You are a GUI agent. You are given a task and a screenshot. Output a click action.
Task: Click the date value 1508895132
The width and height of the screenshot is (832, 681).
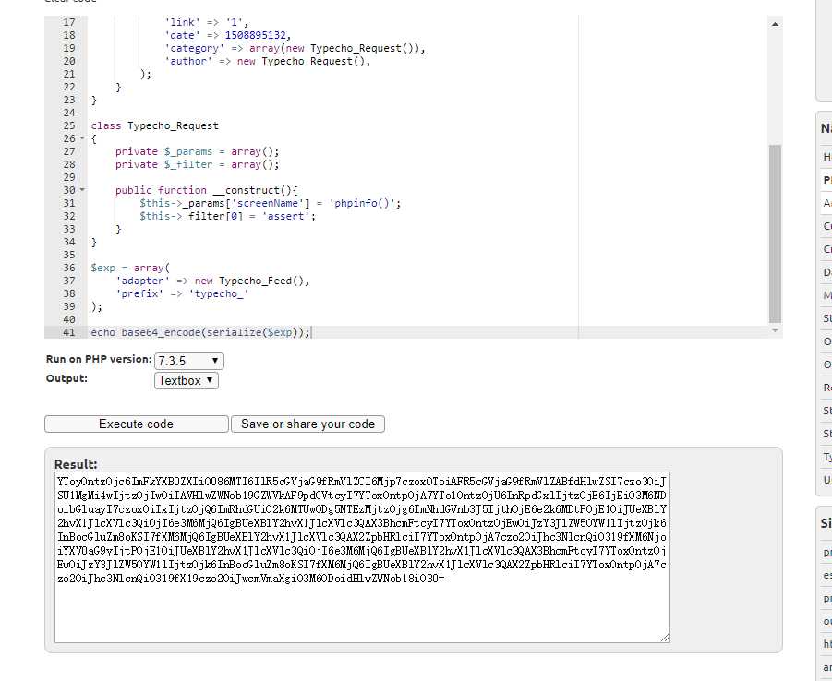tap(255, 35)
